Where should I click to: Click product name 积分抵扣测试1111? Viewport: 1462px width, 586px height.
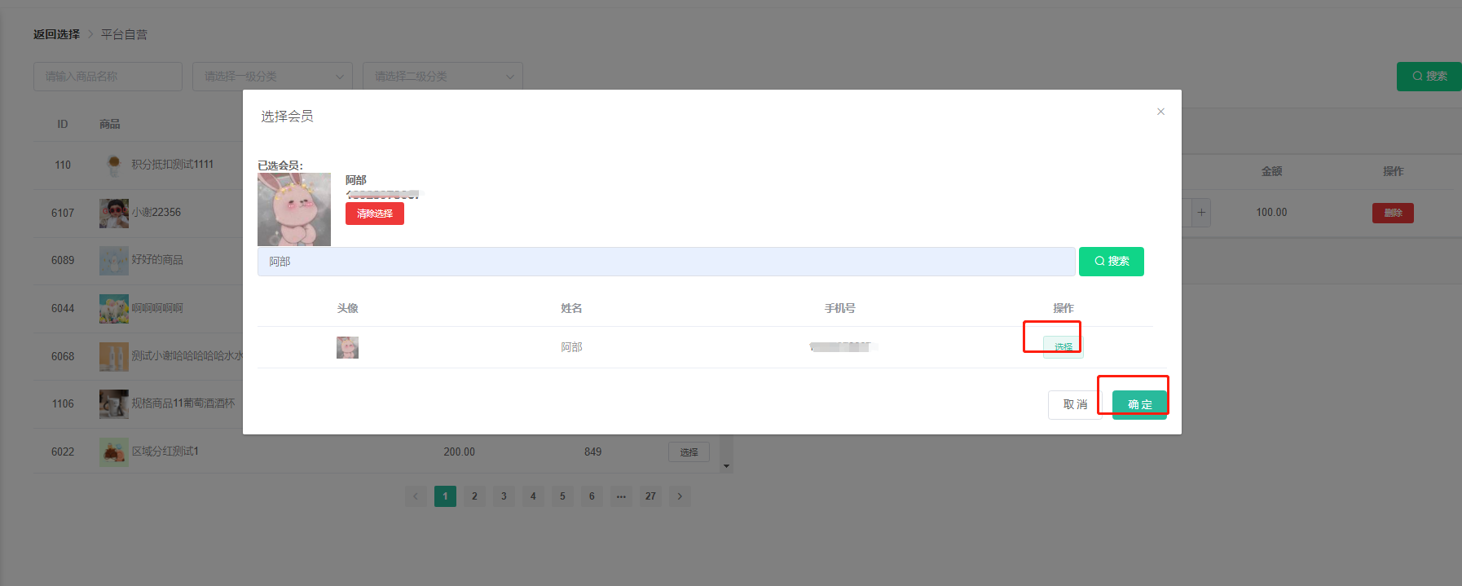(x=173, y=165)
